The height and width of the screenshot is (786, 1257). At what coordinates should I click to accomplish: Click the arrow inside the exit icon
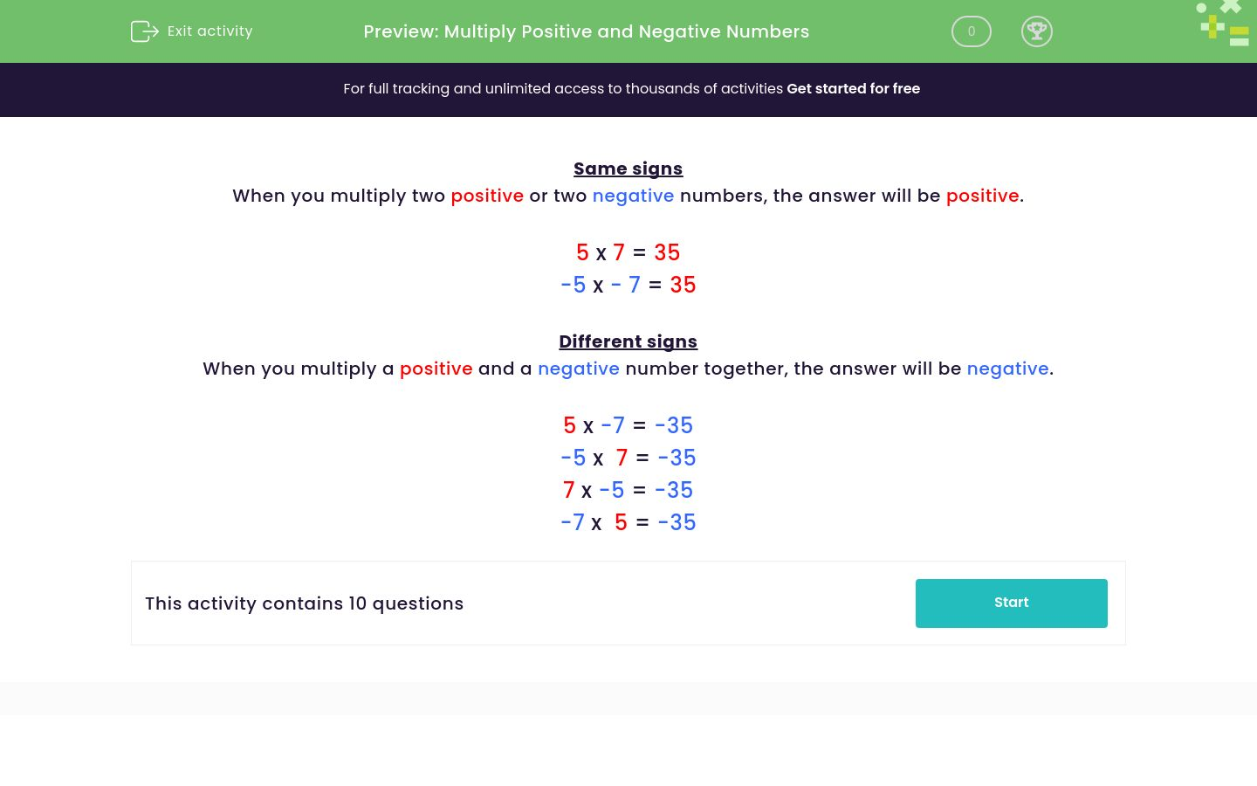[148, 31]
